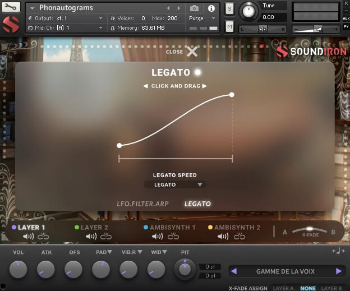Click the PV button in the header
350x291 pixels.
[346, 26]
